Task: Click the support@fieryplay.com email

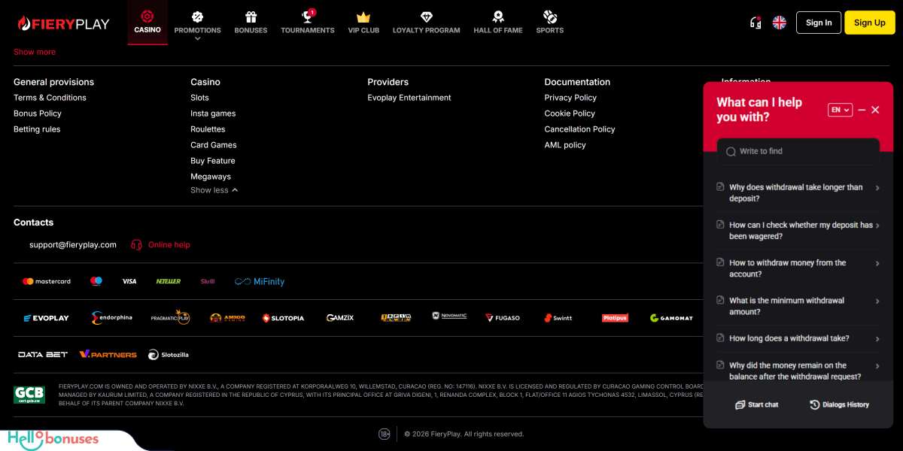Action: point(73,244)
